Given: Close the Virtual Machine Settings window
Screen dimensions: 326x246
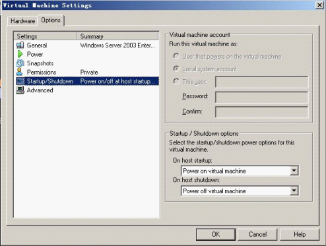Looking at the screenshot, I should click(319, 5).
